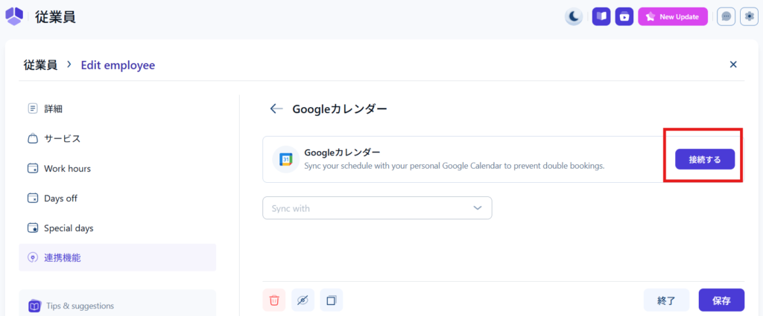Open the 詳細 tab
Screen dimensions: 763x316
pyautogui.click(x=53, y=109)
